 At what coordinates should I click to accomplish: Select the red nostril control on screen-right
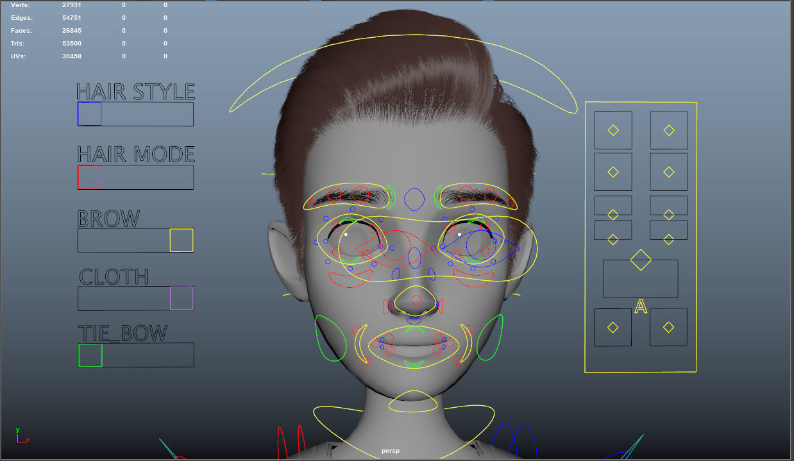441,306
